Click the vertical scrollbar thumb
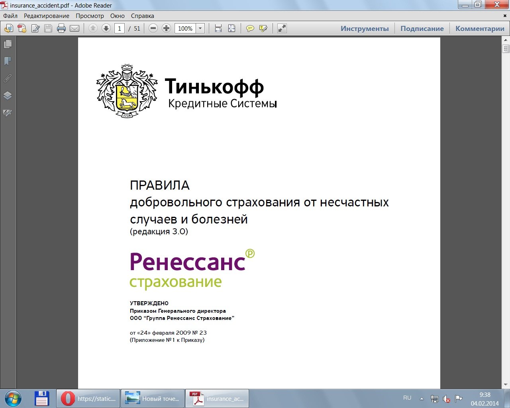The image size is (510, 408). [x=506, y=49]
